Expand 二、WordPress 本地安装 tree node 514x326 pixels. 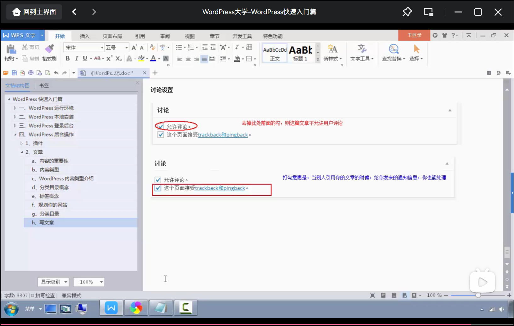click(x=15, y=117)
